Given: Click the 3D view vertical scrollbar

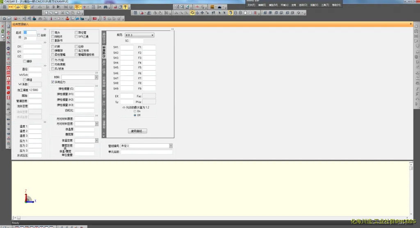Looking at the screenshot, I should 411,189.
